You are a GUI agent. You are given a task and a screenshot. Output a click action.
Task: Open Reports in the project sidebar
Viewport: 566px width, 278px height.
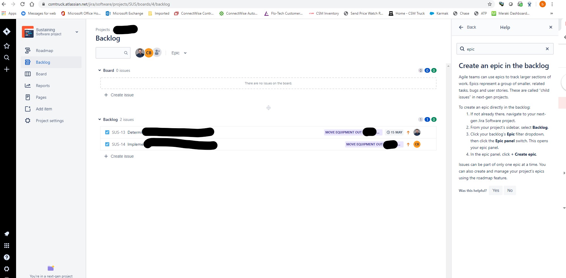(x=51, y=86)
